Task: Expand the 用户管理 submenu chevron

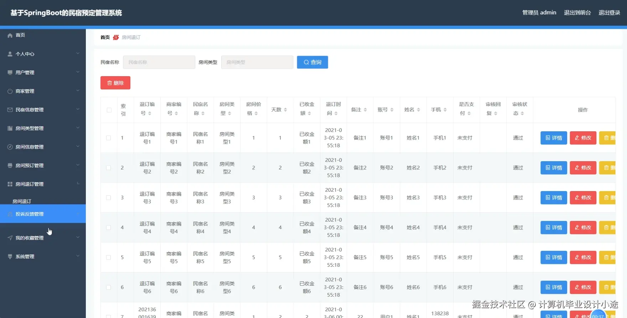Action: 78,72
